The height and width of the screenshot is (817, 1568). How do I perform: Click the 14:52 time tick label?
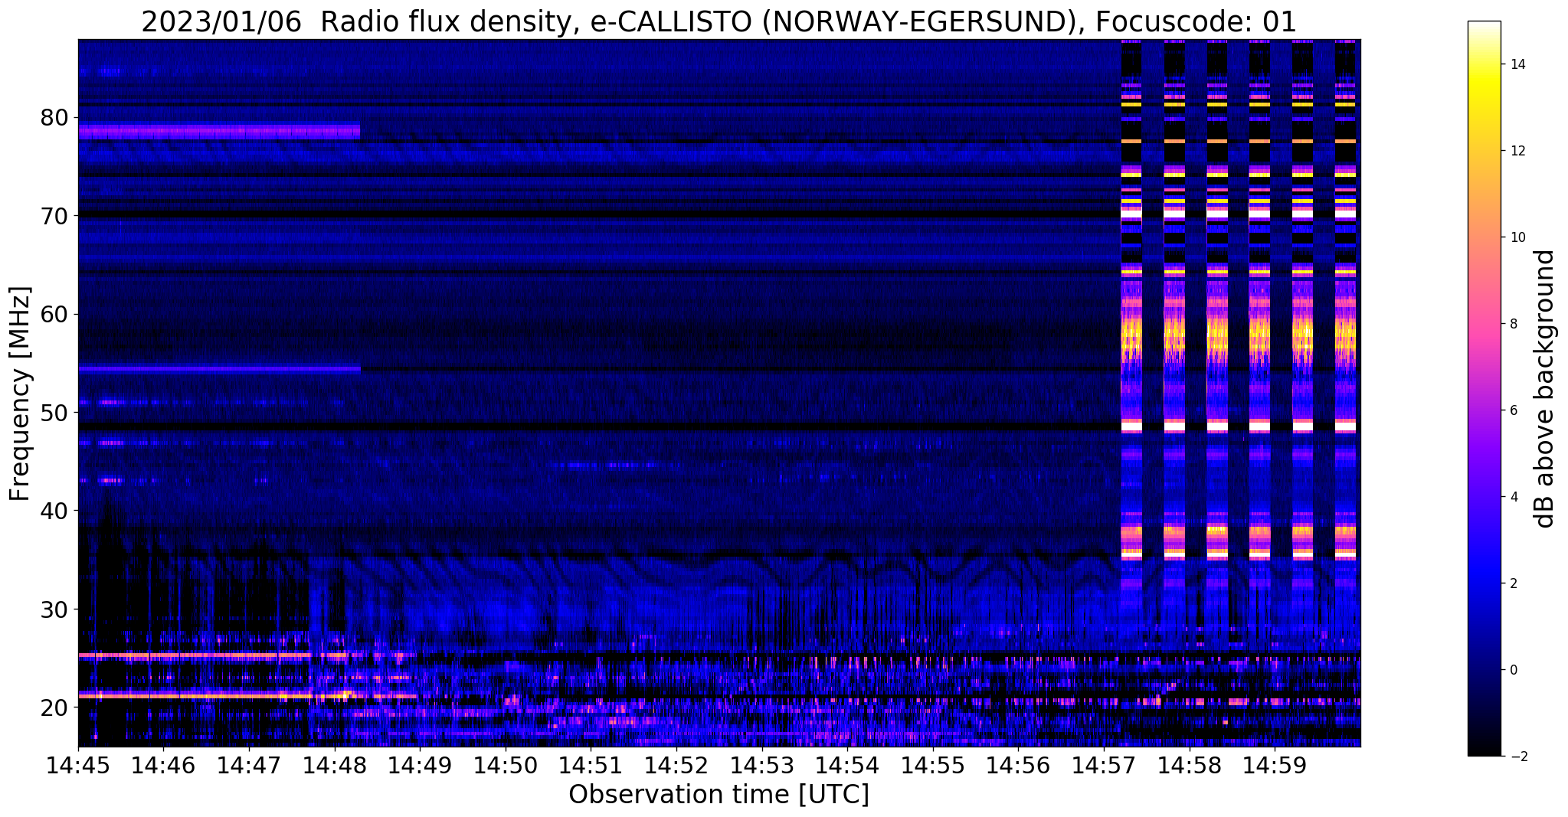[676, 765]
